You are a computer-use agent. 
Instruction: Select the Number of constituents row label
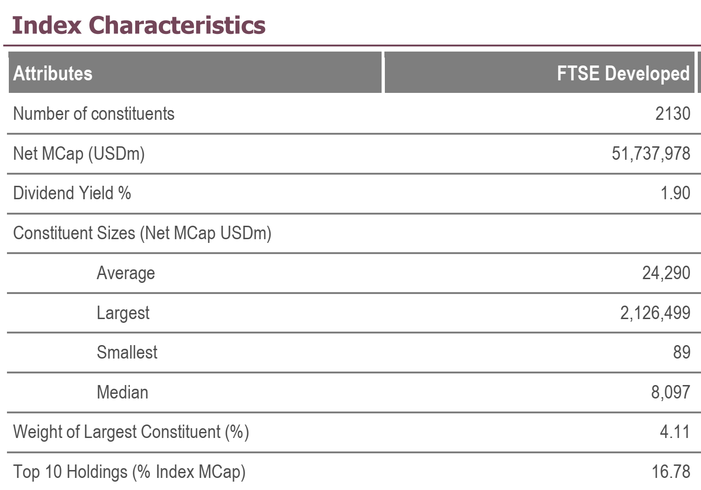coord(94,114)
